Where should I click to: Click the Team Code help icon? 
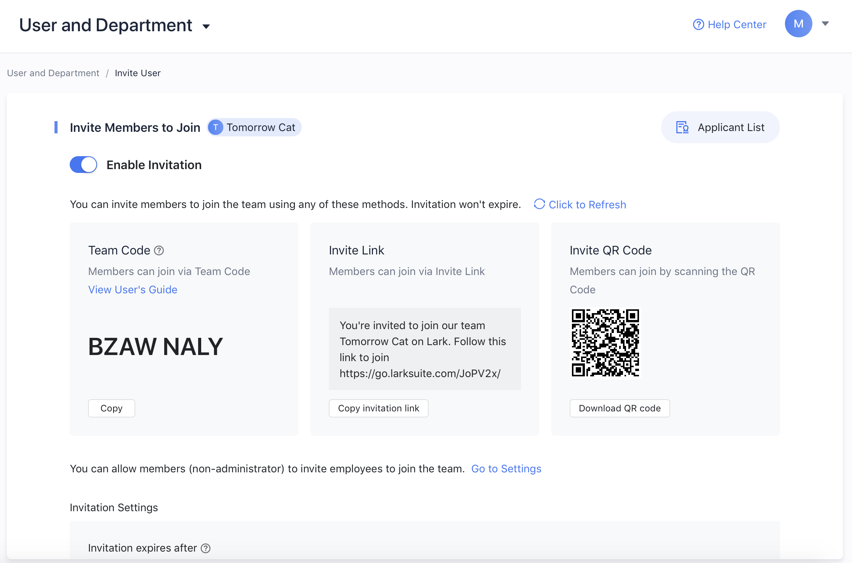point(159,250)
